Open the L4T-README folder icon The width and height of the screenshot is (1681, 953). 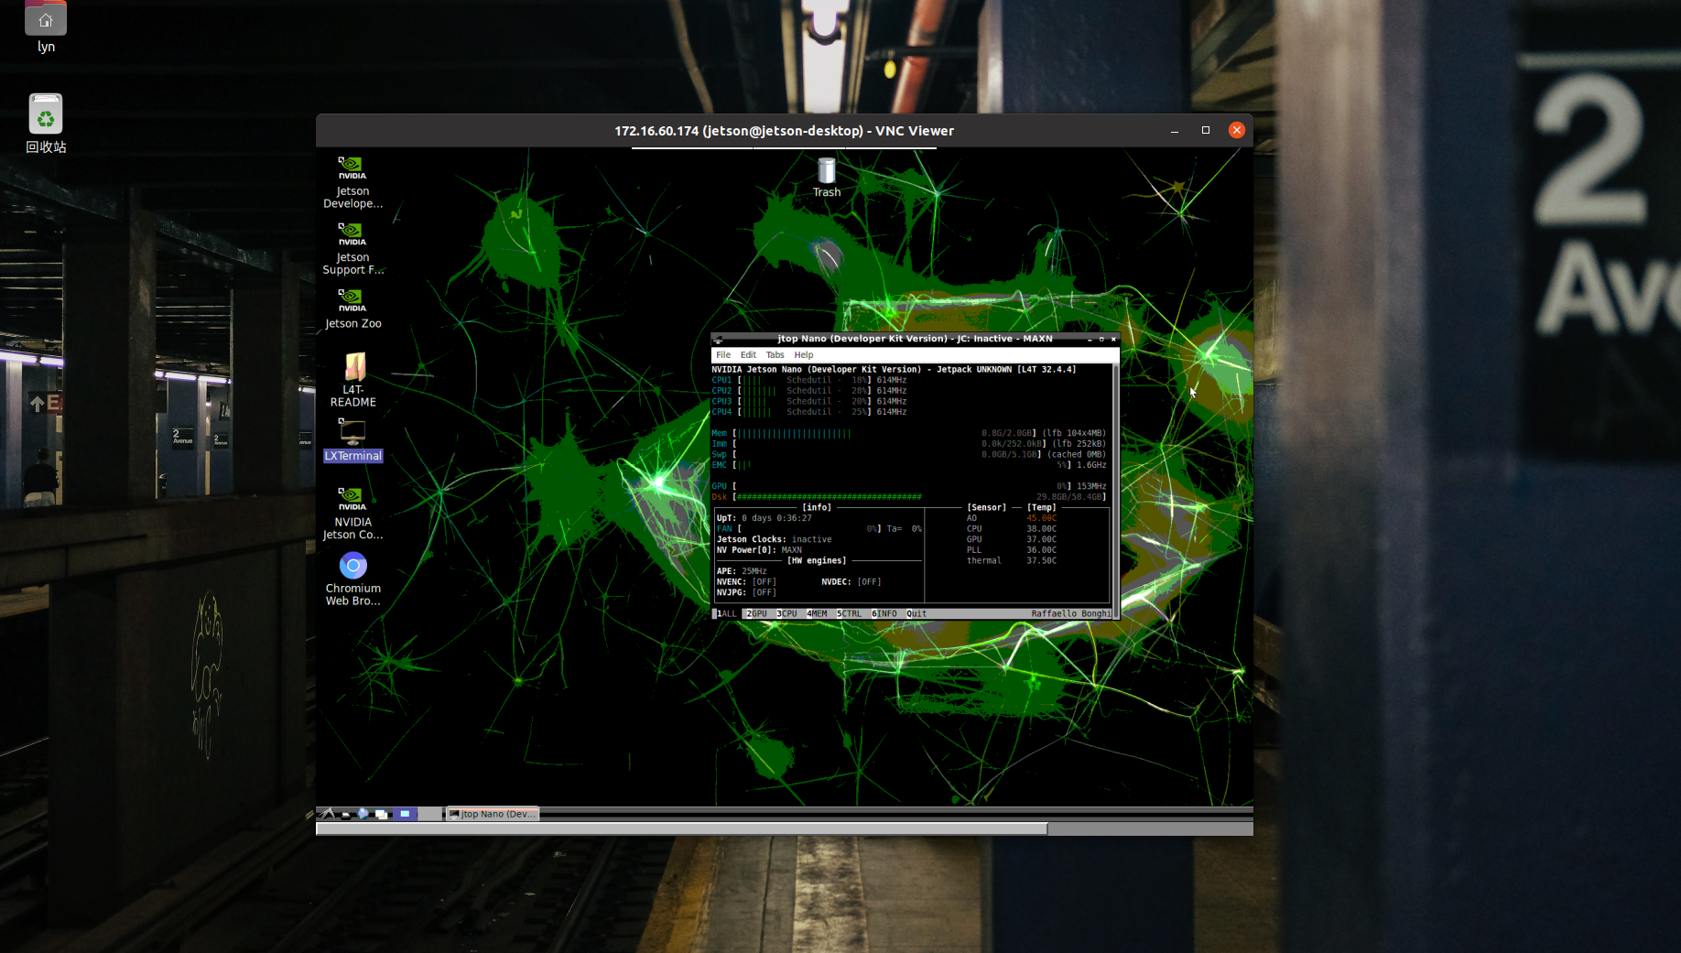(353, 380)
